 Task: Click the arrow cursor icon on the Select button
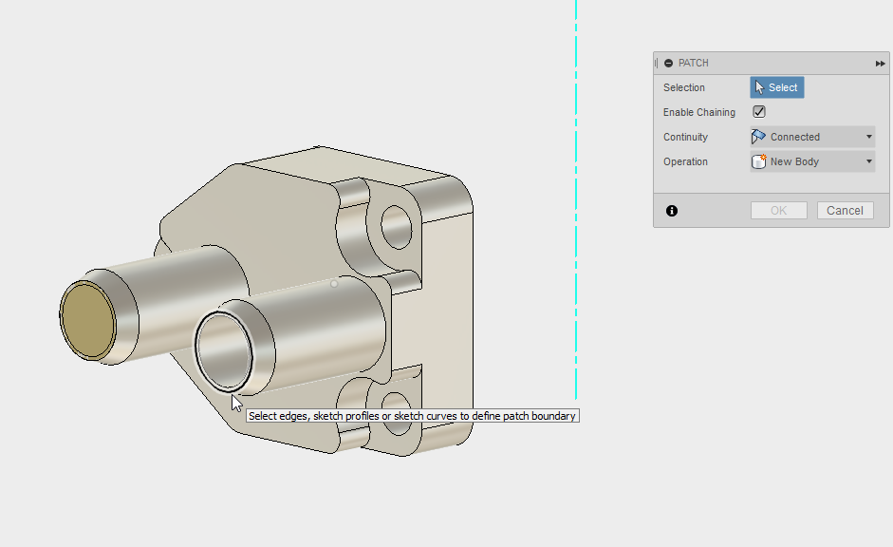tap(761, 86)
